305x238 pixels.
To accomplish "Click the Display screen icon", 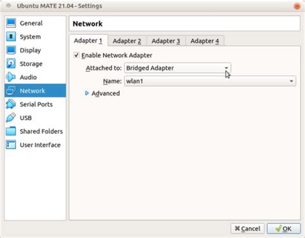I will 11,50.
